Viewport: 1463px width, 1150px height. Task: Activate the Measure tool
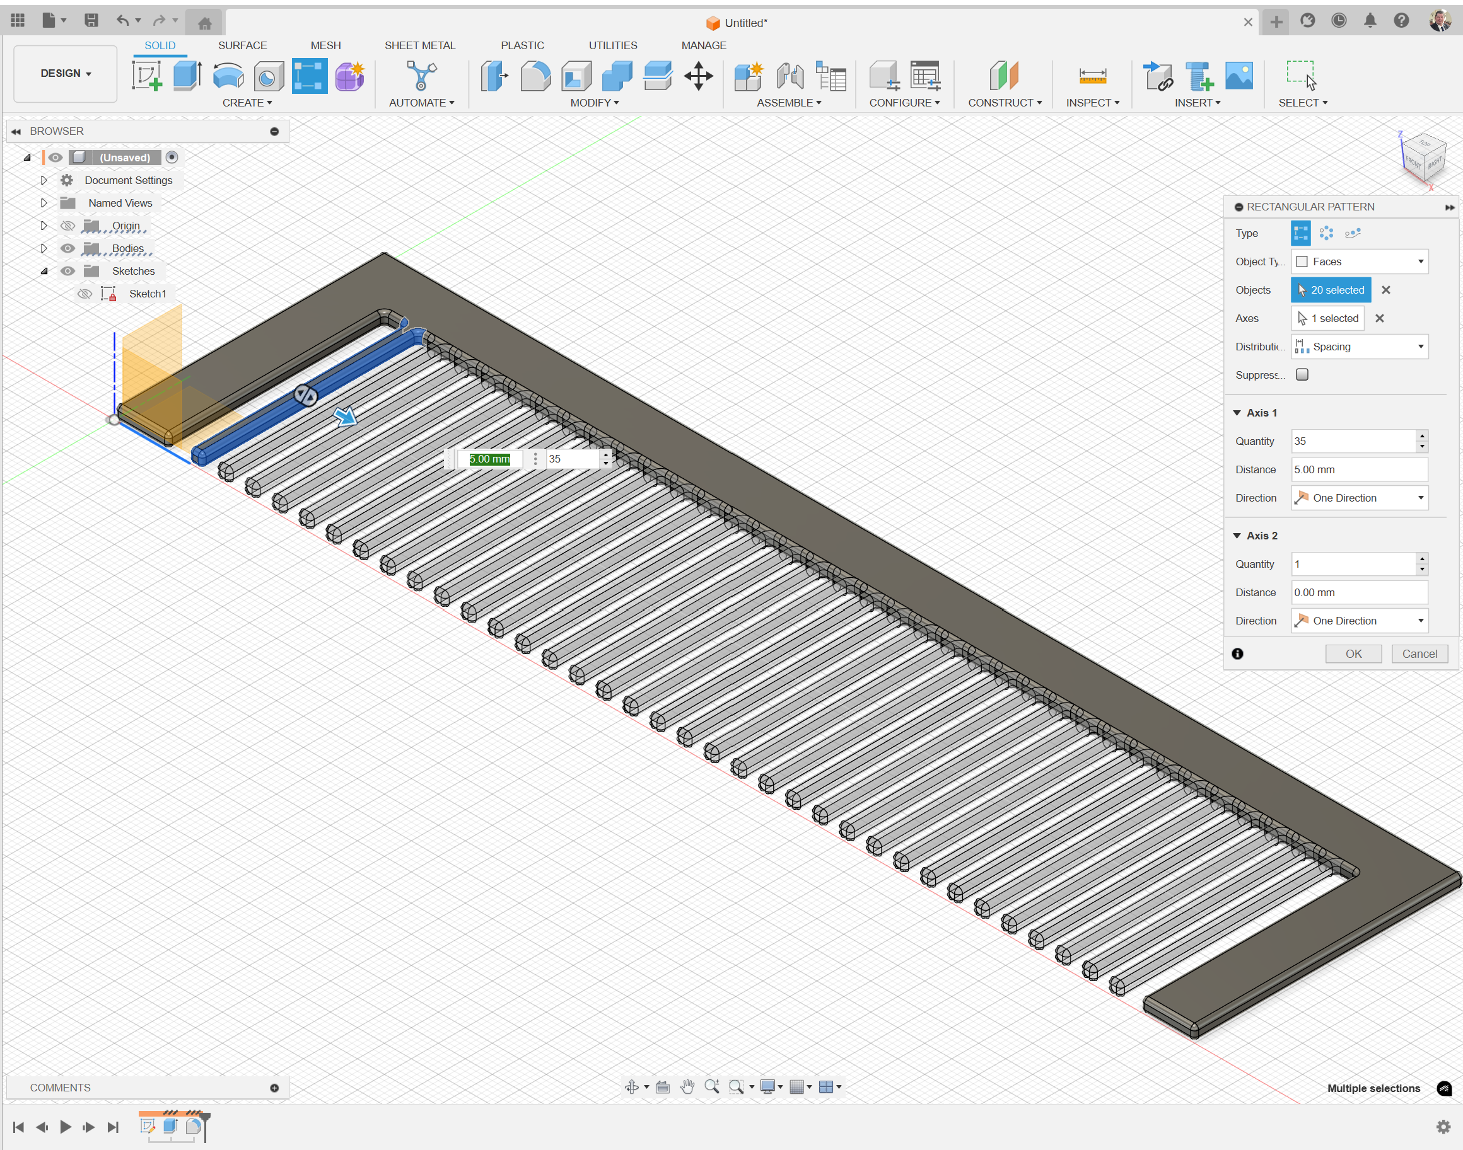pos(1092,76)
